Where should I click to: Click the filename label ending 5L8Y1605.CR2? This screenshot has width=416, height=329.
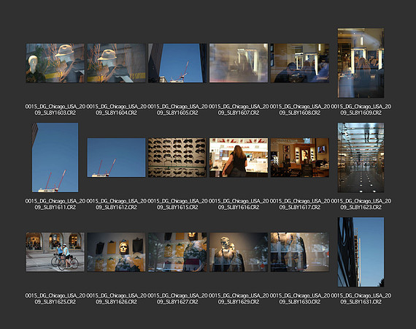tap(177, 110)
